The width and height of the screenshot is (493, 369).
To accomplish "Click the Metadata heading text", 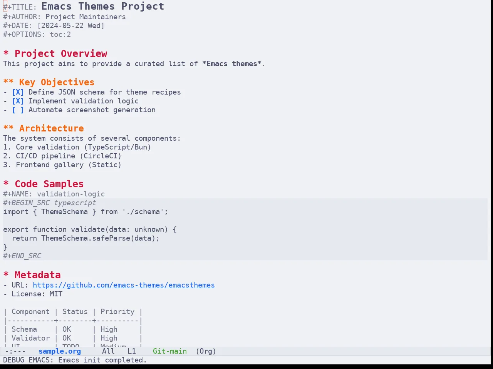I will point(37,275).
